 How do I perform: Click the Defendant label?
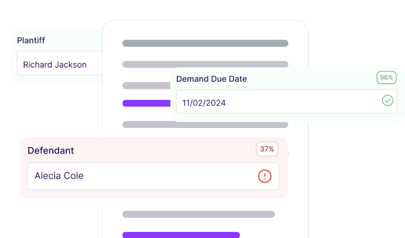point(51,150)
